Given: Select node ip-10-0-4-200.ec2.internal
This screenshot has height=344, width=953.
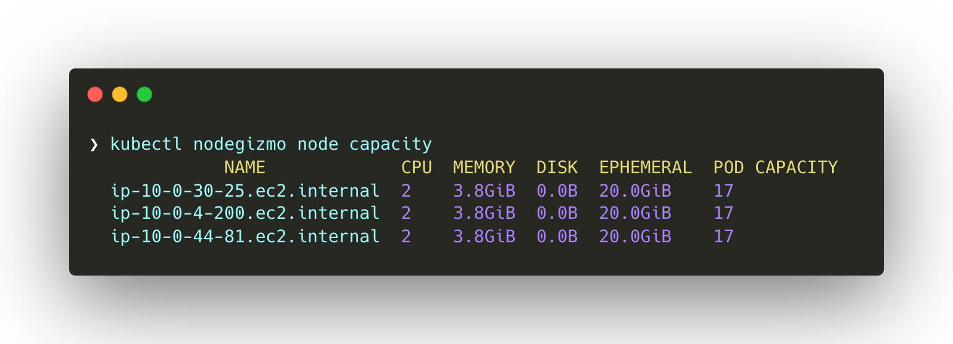Looking at the screenshot, I should [245, 213].
